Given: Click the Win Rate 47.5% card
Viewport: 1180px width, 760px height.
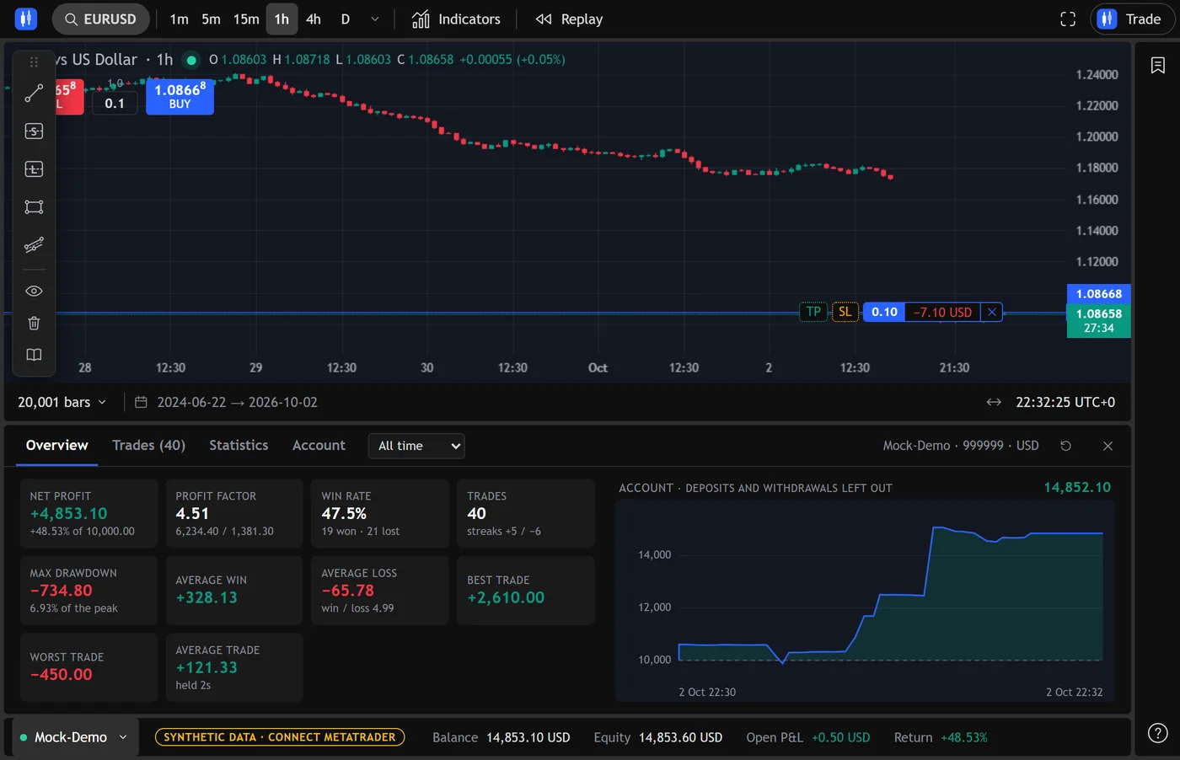Looking at the screenshot, I should 380,514.
